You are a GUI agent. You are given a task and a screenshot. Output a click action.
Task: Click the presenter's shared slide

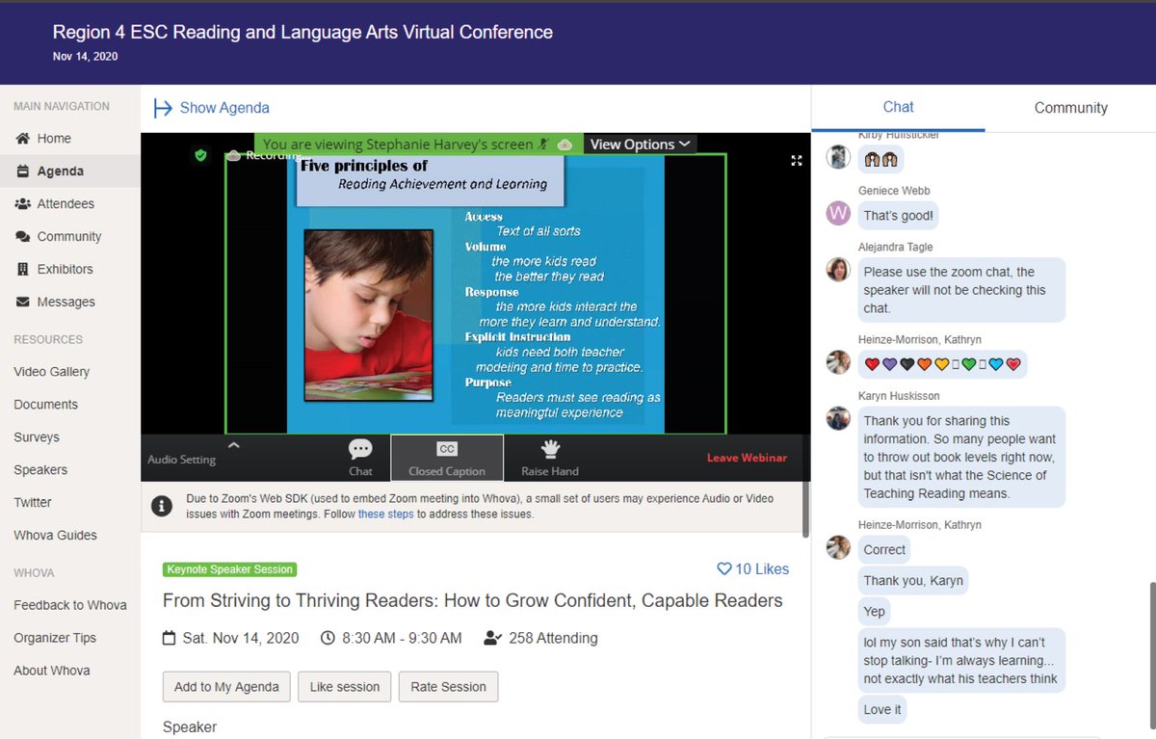(476, 294)
